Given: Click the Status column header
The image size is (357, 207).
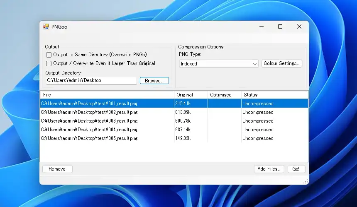Looking at the screenshot, I should tap(274, 95).
